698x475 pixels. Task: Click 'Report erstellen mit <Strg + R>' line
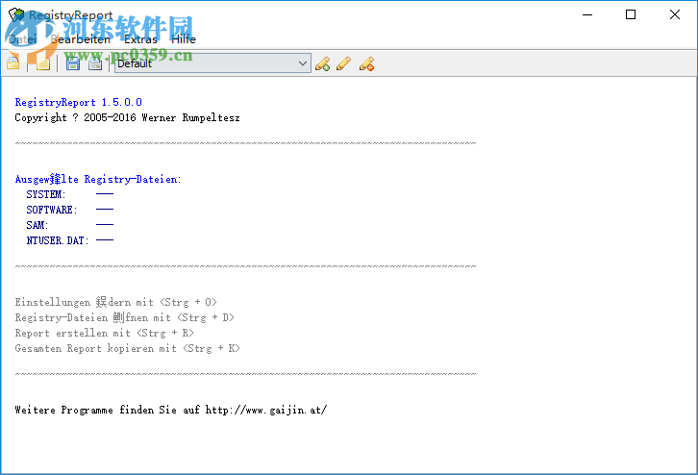(x=104, y=333)
